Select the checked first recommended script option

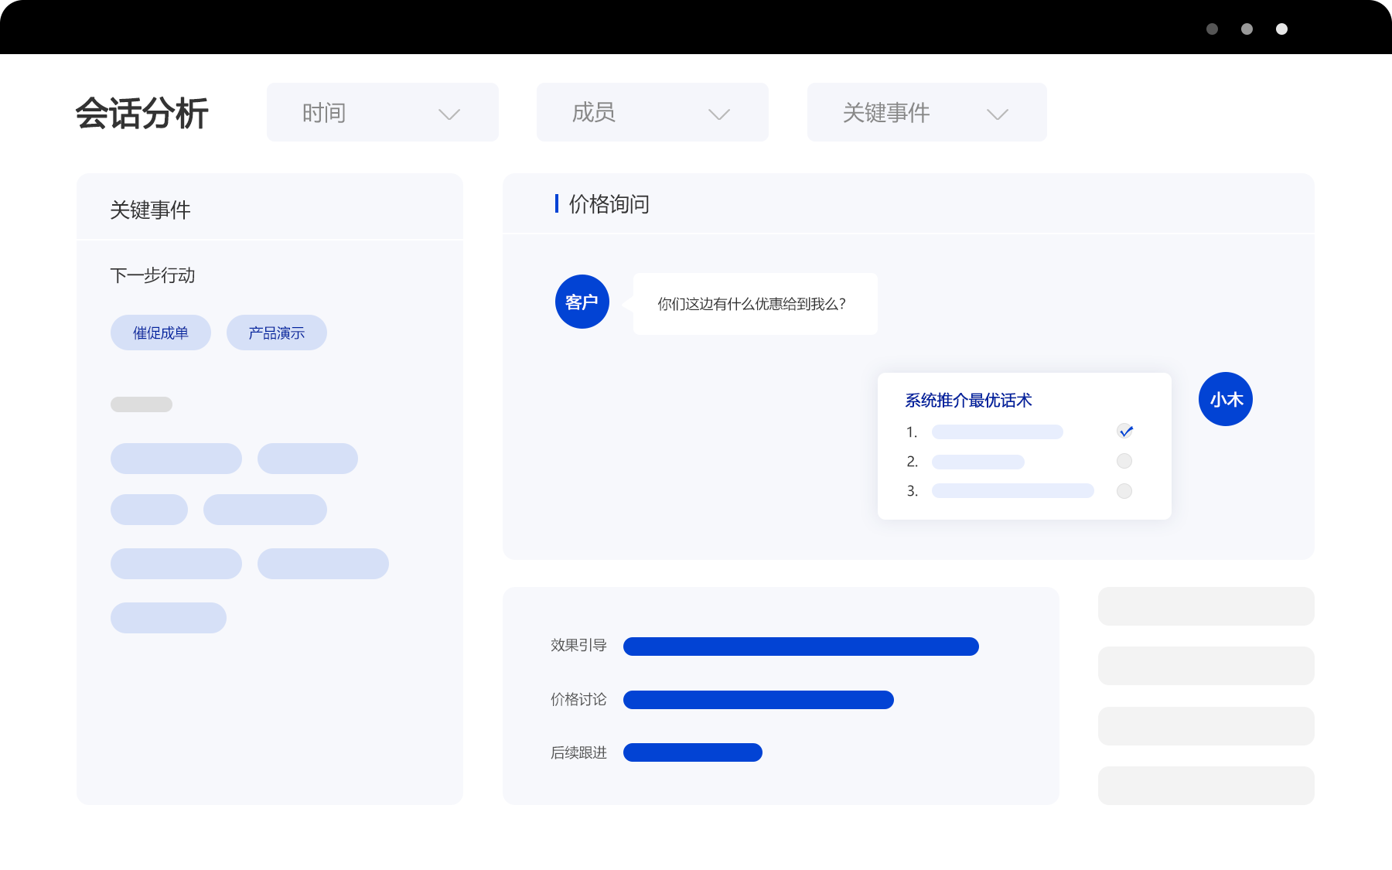[x=1124, y=432]
